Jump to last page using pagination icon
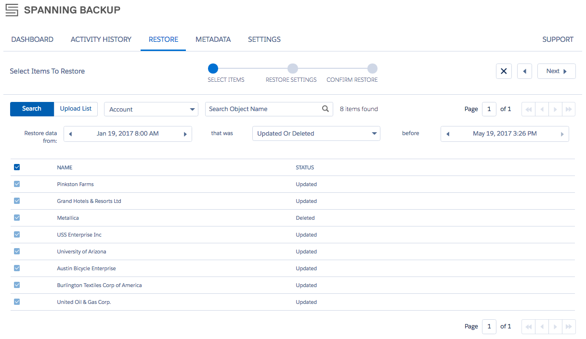This screenshot has height=339, width=586. point(569,109)
